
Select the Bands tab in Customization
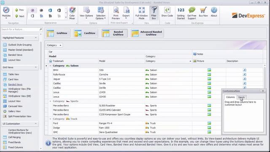click(x=241, y=98)
